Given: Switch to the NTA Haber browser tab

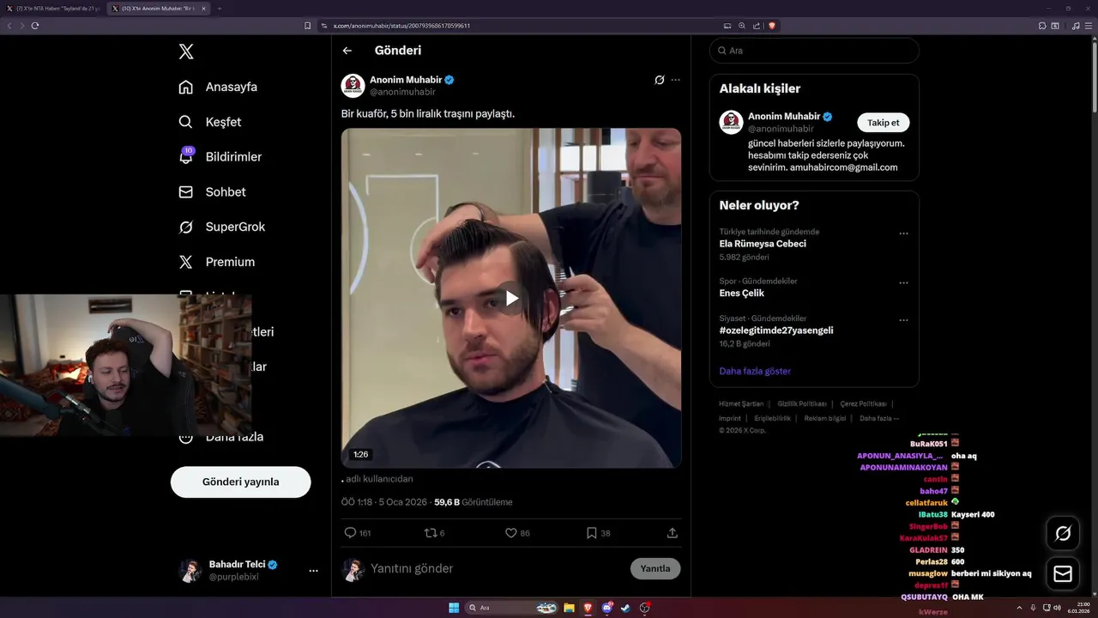Looking at the screenshot, I should [x=53, y=9].
